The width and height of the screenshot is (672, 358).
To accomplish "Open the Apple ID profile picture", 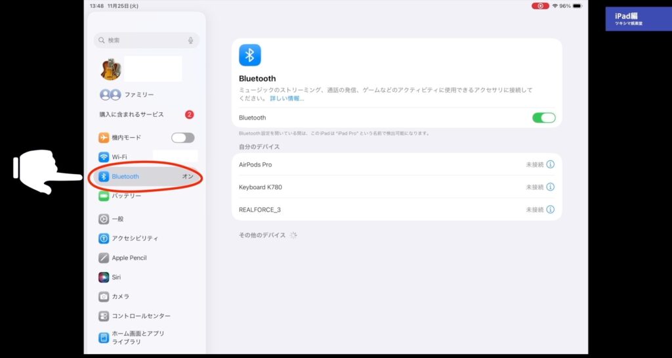I will point(111,69).
